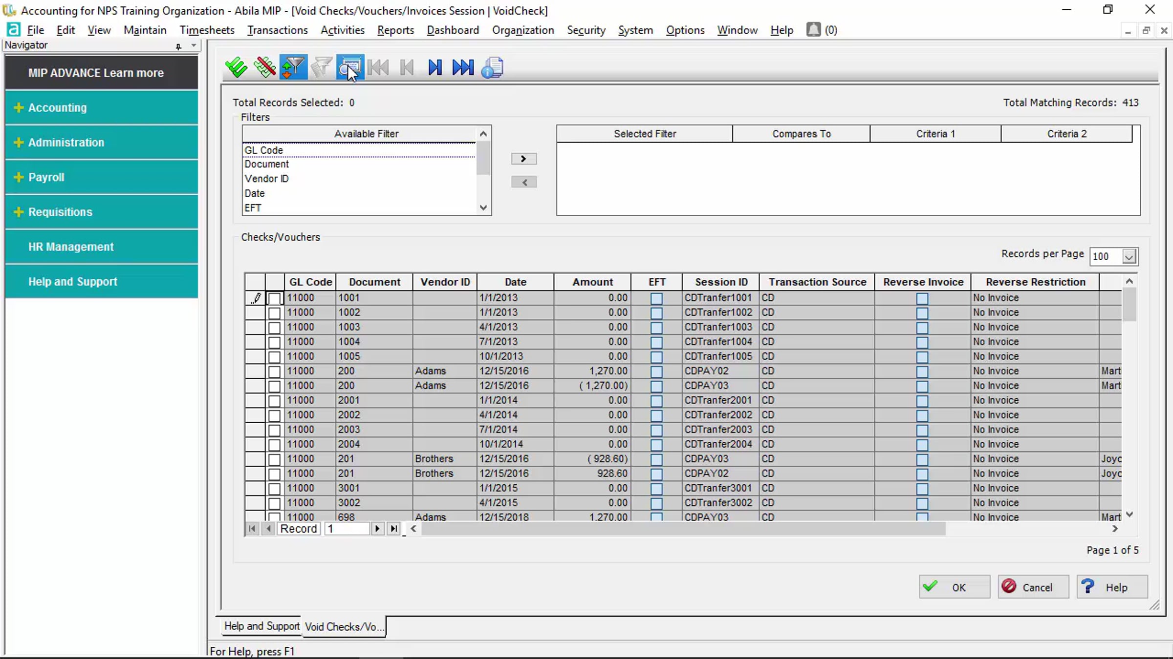Image resolution: width=1173 pixels, height=659 pixels.
Task: Click the Cancel button
Action: 1033,587
